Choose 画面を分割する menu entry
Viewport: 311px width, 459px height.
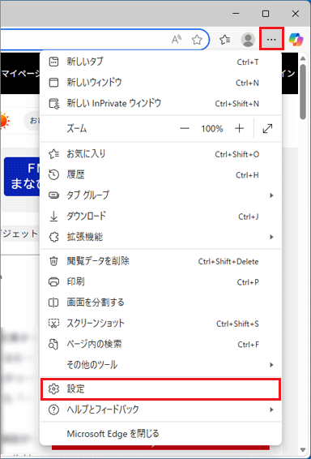[x=160, y=302]
